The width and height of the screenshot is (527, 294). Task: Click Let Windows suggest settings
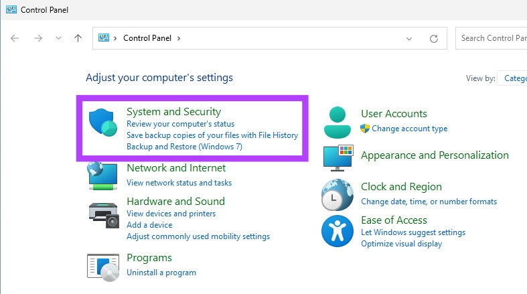click(413, 232)
